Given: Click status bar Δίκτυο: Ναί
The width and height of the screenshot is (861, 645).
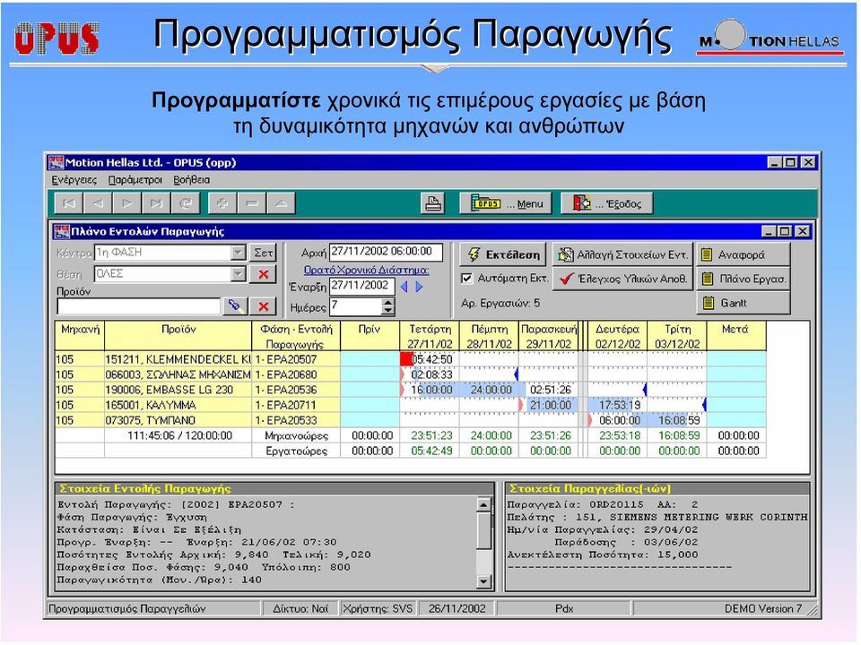Looking at the screenshot, I should pos(300,609).
